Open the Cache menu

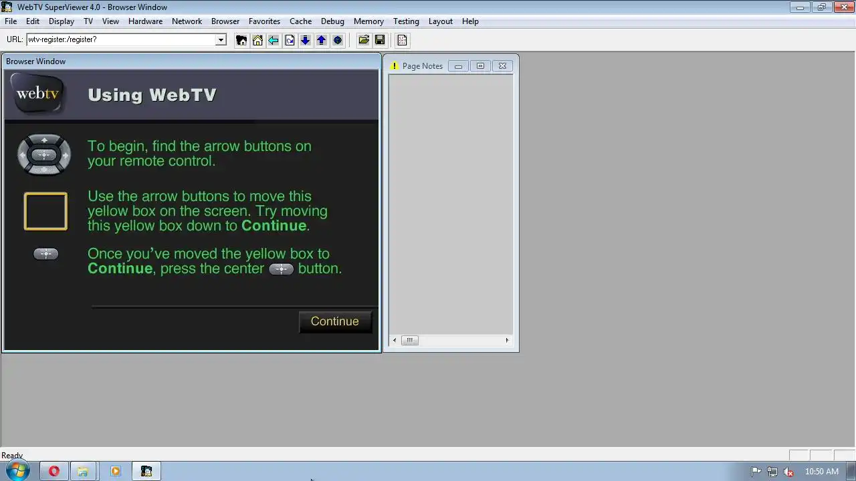(x=300, y=21)
